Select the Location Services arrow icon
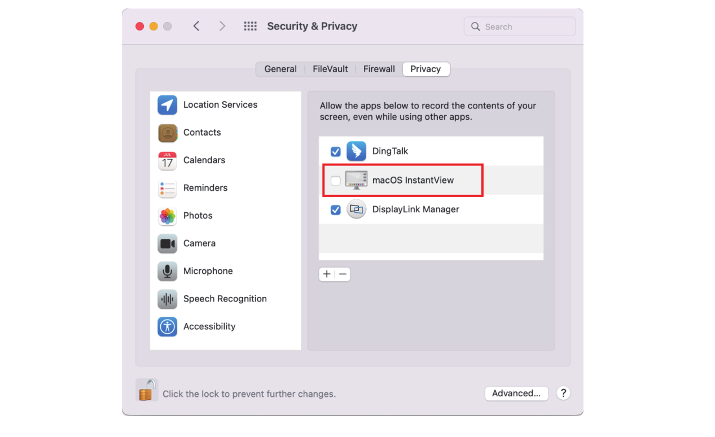This screenshot has height=437, width=715. (x=168, y=105)
